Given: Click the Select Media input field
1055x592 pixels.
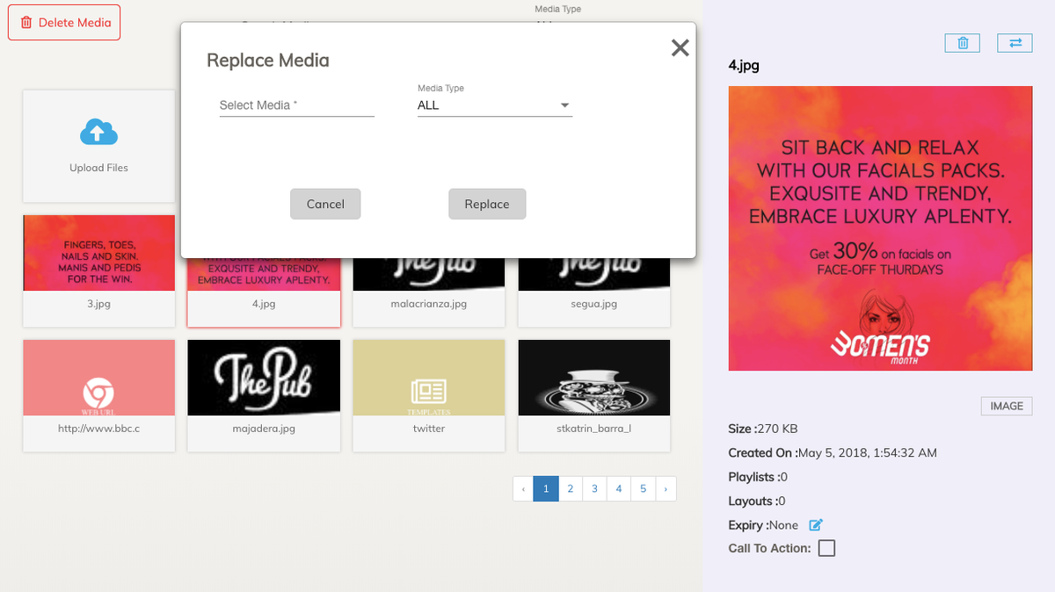Looking at the screenshot, I should click(x=297, y=105).
